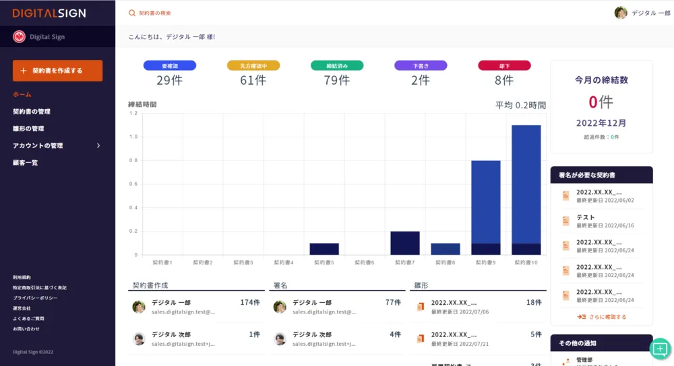Click template icon for 18件 template entry

tap(421, 307)
